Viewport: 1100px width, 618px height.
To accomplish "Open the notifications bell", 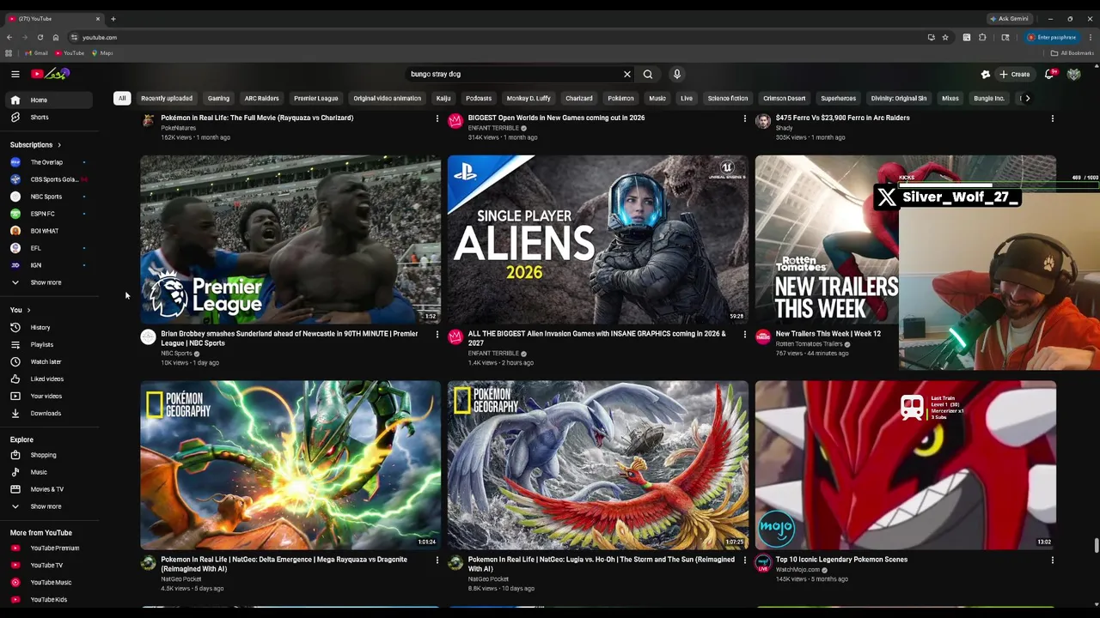I will 1049,74.
